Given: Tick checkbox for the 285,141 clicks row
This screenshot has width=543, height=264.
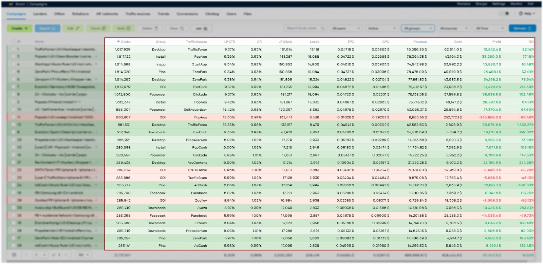Looking at the screenshot, I should click(x=14, y=245).
